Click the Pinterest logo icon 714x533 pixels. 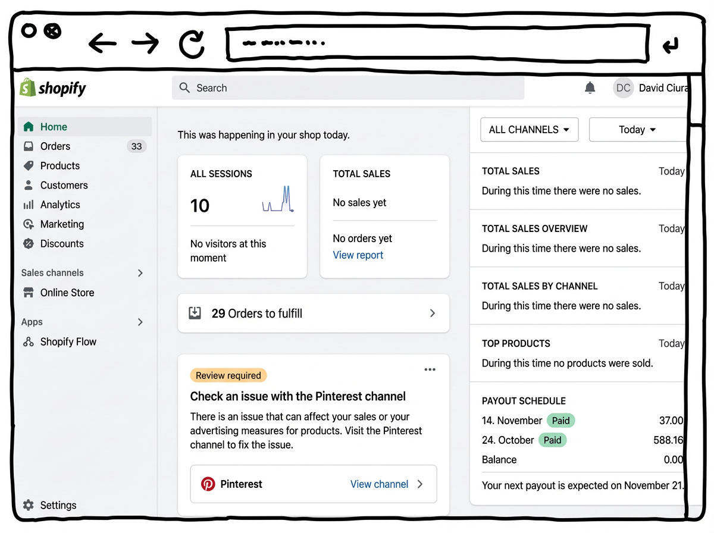(x=208, y=484)
